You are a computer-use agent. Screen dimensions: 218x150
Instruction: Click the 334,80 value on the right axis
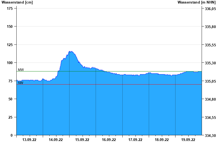click(210, 99)
